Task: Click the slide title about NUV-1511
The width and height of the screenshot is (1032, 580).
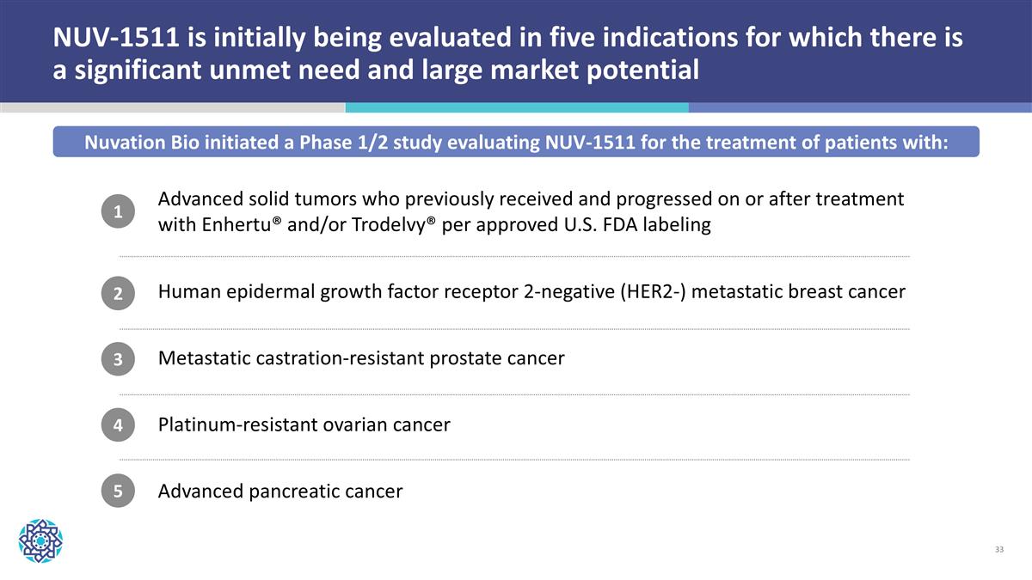Action: coord(507,52)
